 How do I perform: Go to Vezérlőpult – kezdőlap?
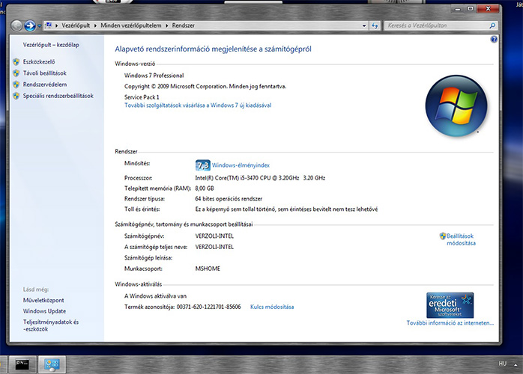pyautogui.click(x=51, y=45)
